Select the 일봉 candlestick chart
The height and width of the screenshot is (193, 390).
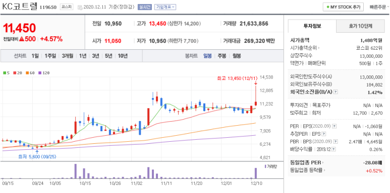click(207, 56)
